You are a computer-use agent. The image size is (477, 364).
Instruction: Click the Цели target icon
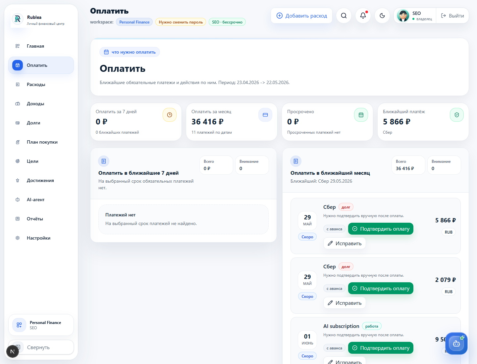tap(18, 161)
